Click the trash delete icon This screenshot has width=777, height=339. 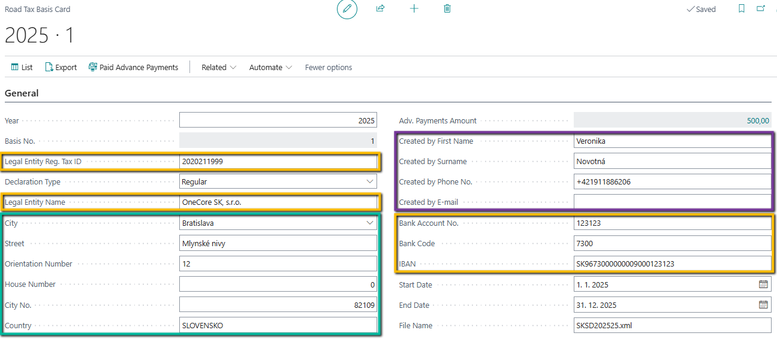pyautogui.click(x=447, y=9)
